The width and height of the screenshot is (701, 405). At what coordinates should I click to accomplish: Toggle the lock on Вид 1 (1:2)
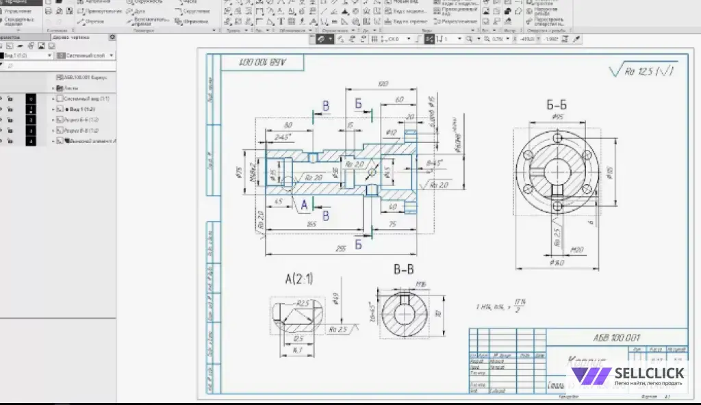tap(10, 109)
